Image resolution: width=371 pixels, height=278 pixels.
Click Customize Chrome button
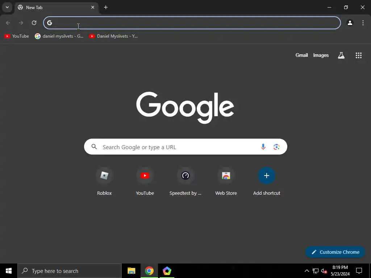(x=335, y=252)
